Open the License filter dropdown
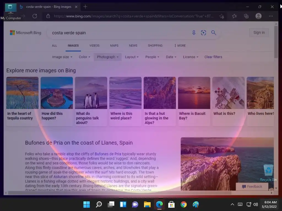This screenshot has height=211, width=282. click(x=191, y=57)
